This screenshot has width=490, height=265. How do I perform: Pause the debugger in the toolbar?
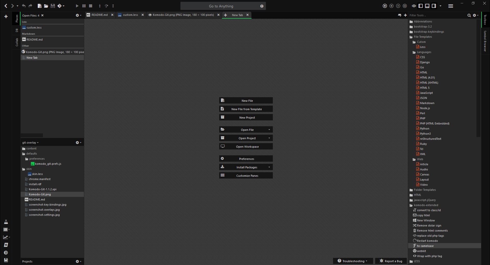click(84, 6)
